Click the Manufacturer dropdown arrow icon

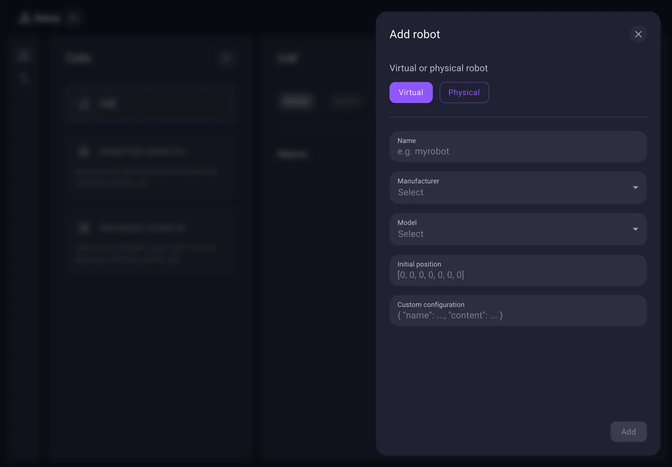click(635, 188)
